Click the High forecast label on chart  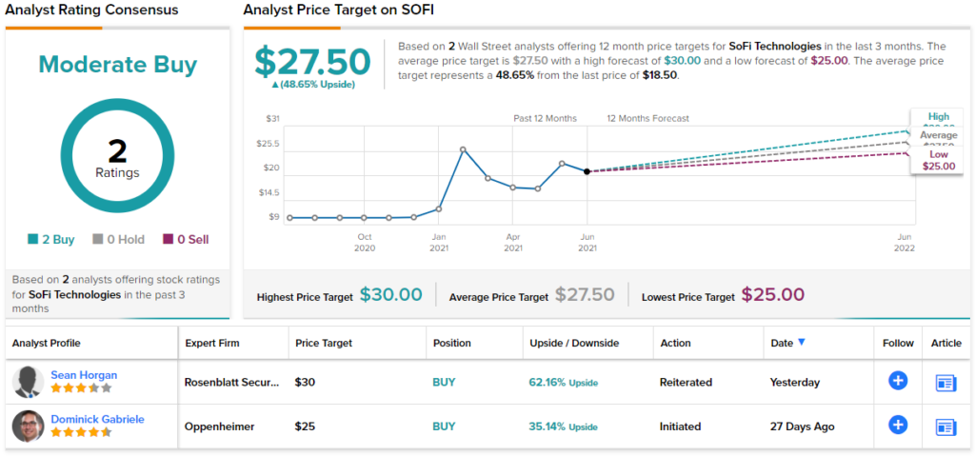(938, 118)
